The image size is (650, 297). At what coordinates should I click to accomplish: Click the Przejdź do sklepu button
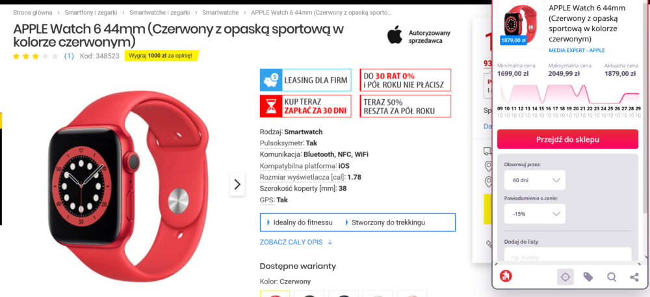[567, 139]
